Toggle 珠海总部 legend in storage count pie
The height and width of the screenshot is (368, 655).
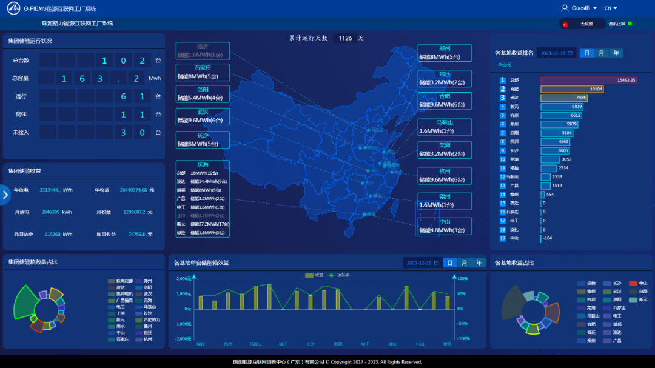120,281
